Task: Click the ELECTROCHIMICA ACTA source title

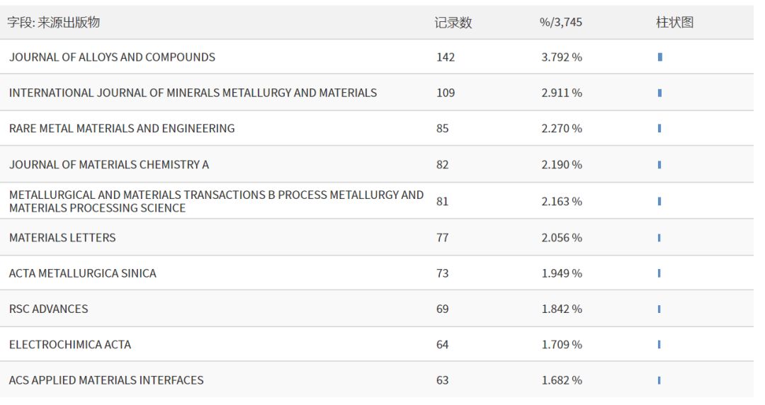Action: pyautogui.click(x=70, y=345)
